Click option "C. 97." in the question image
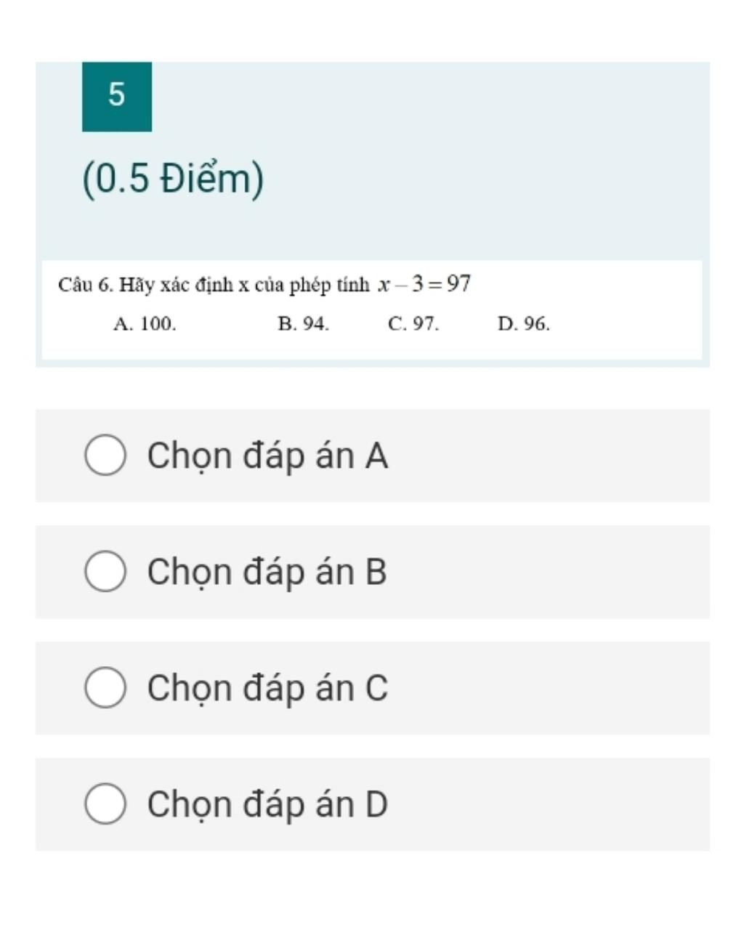The height and width of the screenshot is (930, 744). [x=413, y=324]
